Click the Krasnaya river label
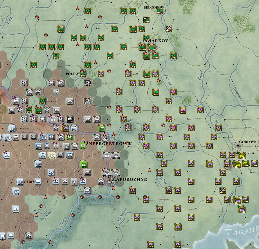Image resolution: width=259 pixels, height=249 pixels. [238, 94]
